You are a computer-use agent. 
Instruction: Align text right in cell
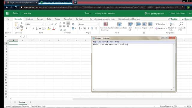tap(68, 26)
